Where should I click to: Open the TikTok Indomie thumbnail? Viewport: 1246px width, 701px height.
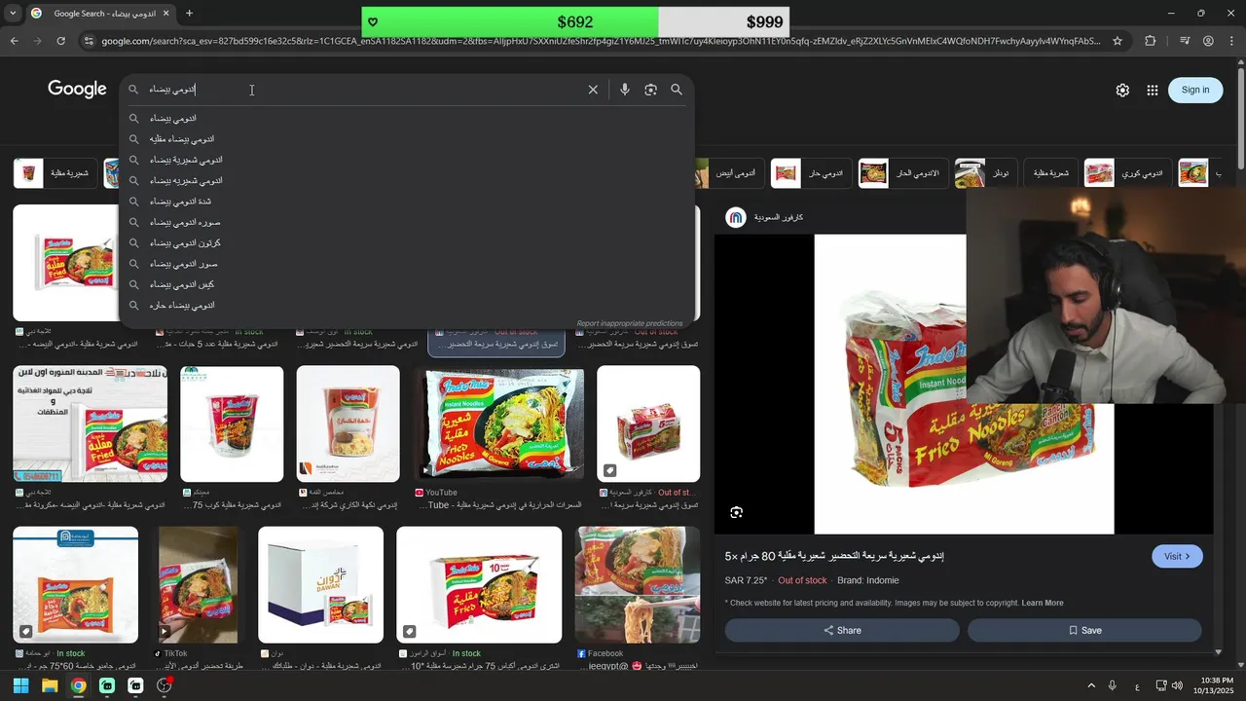198,584
